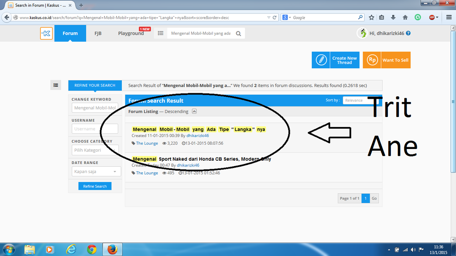Open the Firefox hamburger menu
The width and height of the screenshot is (456, 256).
pyautogui.click(x=449, y=17)
